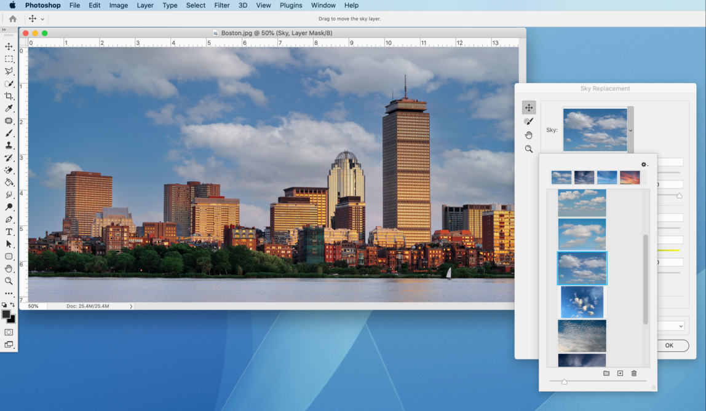
Task: Select the Move tool in the toolbar
Action: click(9, 46)
